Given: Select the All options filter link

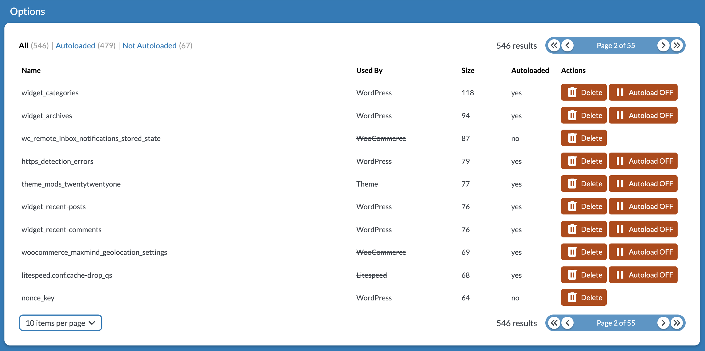Looking at the screenshot, I should [x=24, y=45].
